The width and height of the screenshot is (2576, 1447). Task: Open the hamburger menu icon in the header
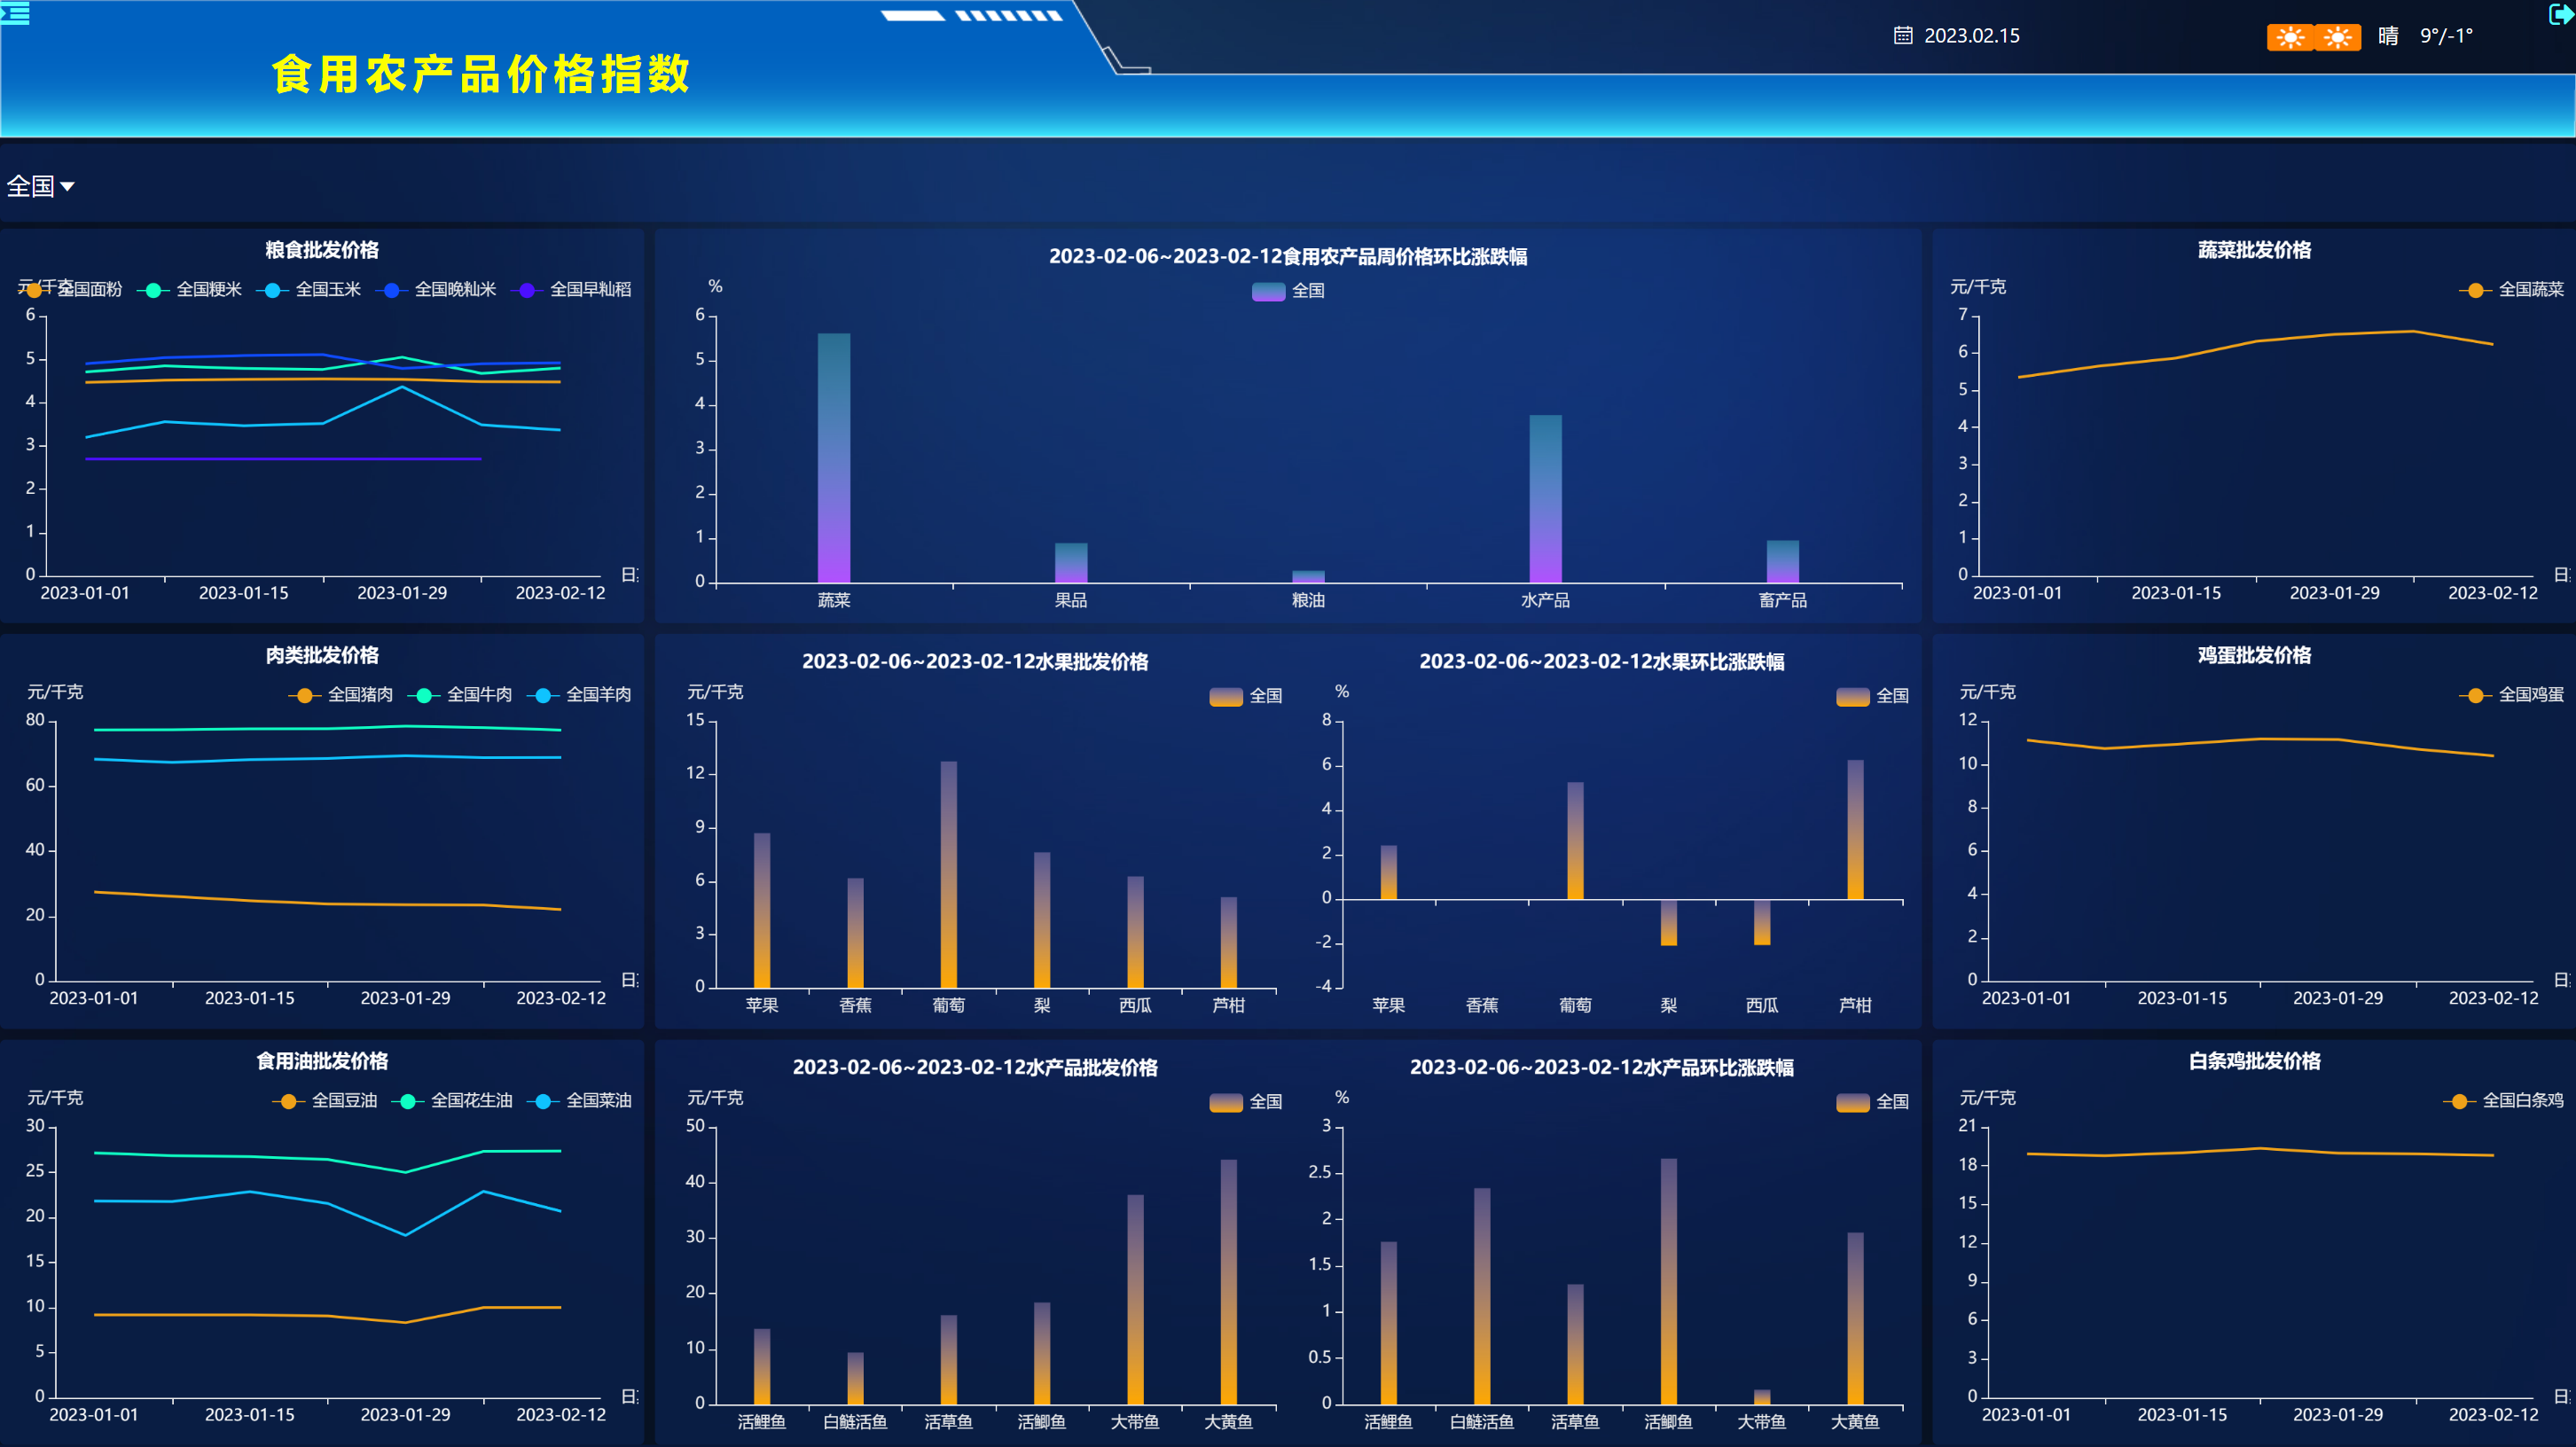pos(15,14)
